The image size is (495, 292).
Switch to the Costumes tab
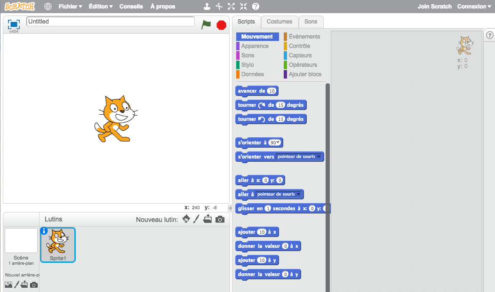coord(279,22)
